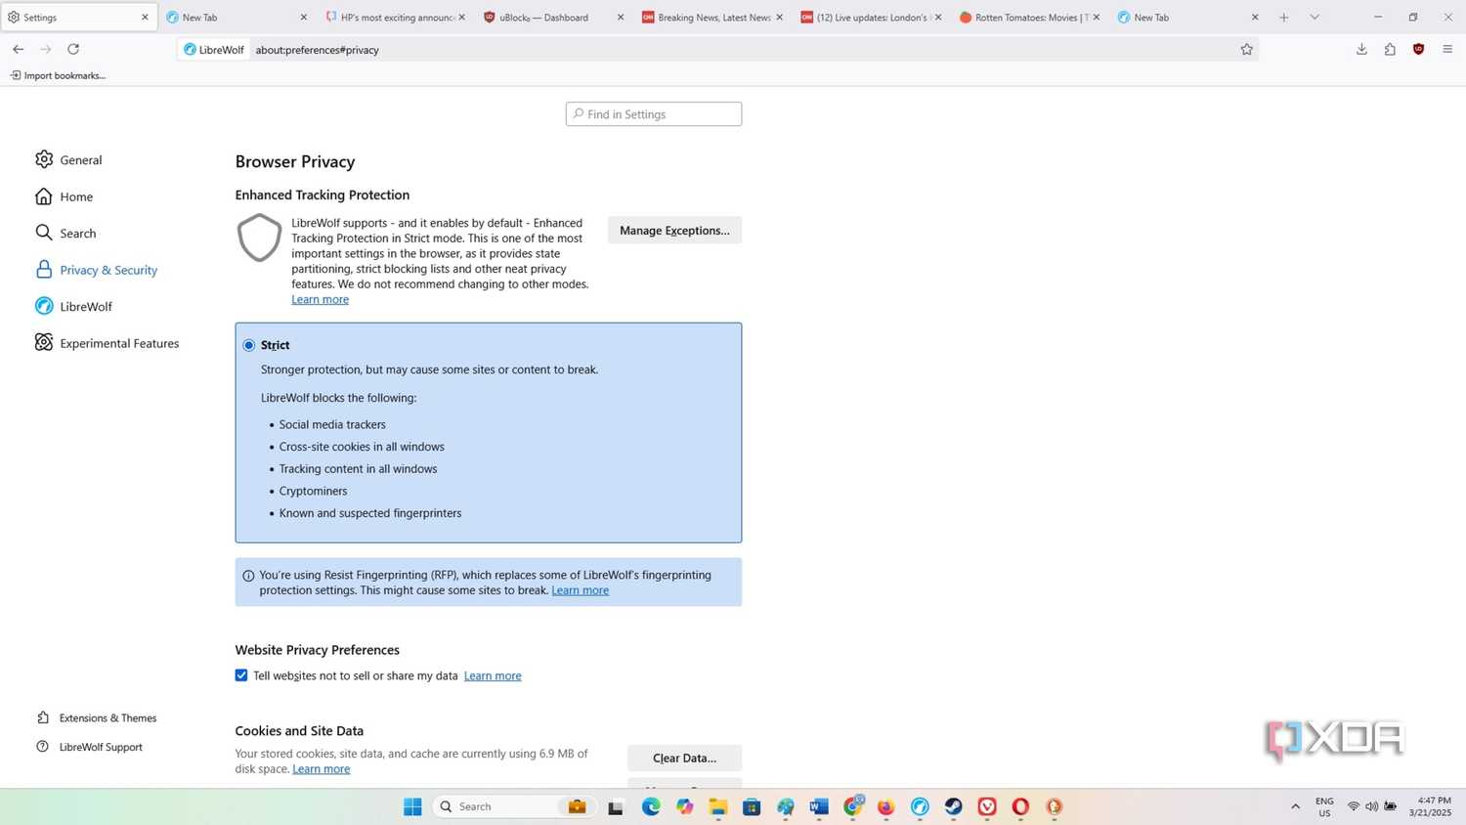Switch to the HP's most exciting tab
Viewport: 1466px width, 825px height.
[x=395, y=18]
